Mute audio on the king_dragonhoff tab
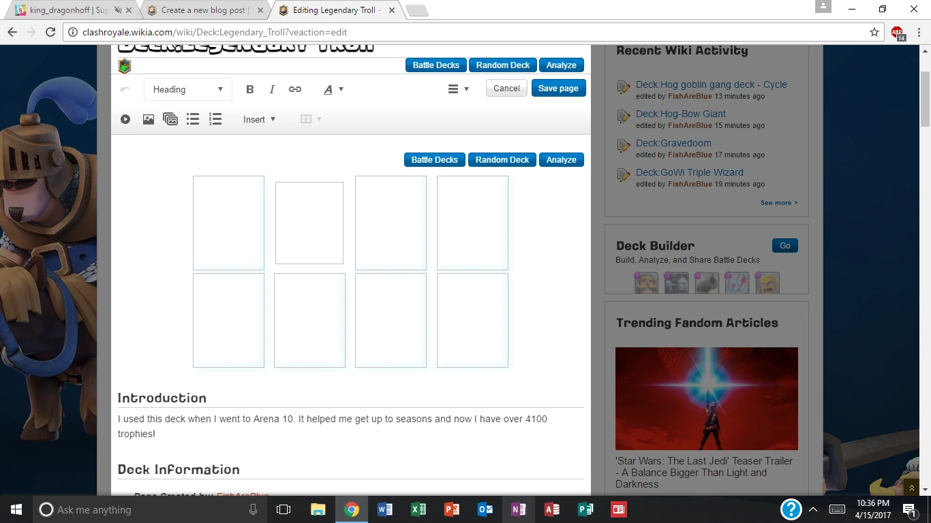The height and width of the screenshot is (523, 931). point(119,10)
